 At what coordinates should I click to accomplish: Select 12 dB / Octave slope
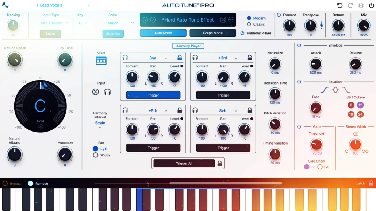(360, 105)
